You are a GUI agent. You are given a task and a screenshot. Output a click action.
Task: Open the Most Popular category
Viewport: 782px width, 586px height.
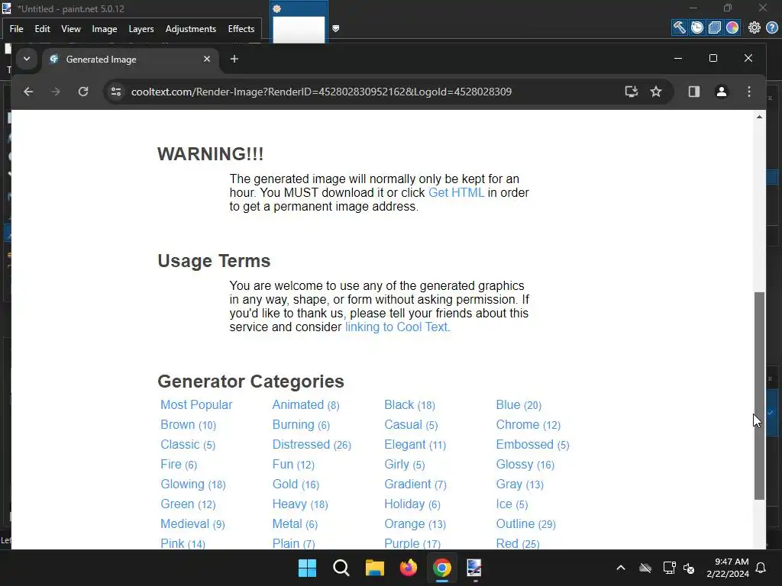tap(196, 404)
